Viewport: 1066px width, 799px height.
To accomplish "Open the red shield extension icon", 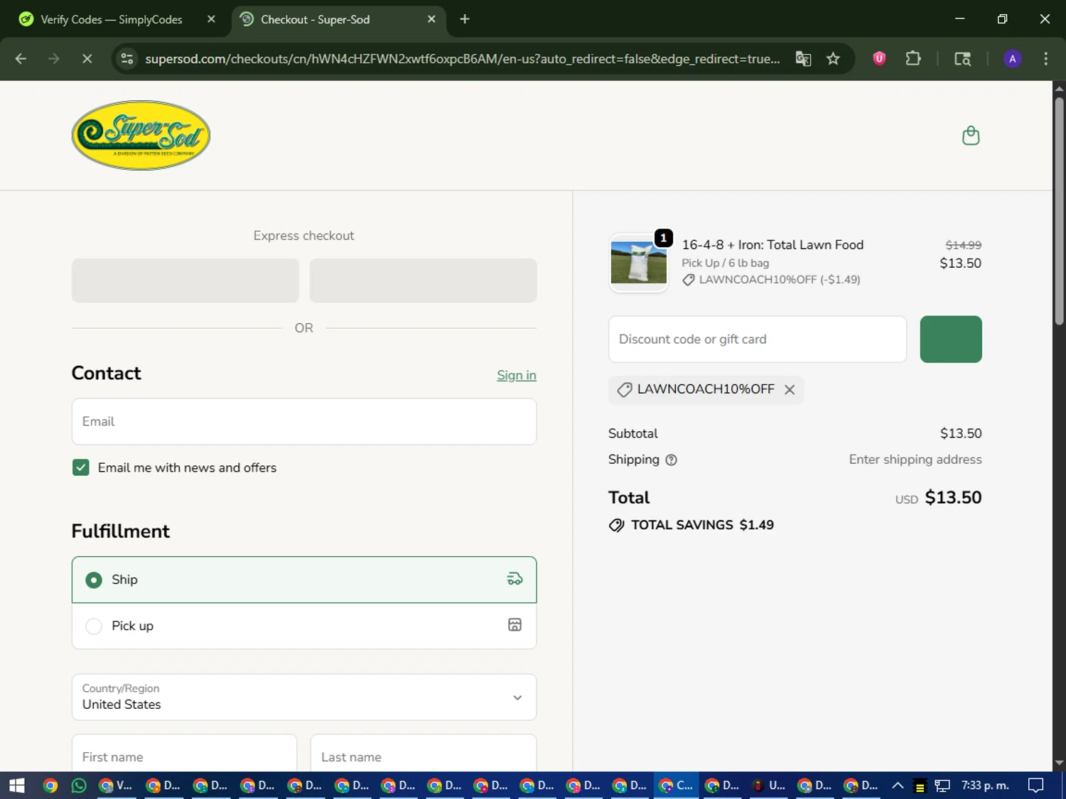I will pyautogui.click(x=879, y=59).
